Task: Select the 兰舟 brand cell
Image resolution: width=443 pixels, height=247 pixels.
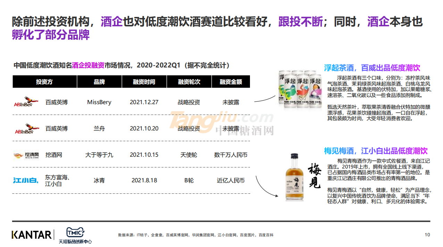Action: (x=99, y=128)
